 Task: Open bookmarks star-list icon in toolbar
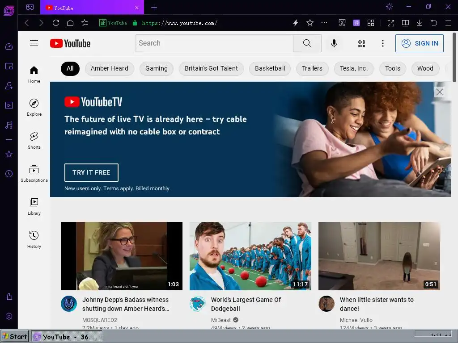click(x=85, y=23)
